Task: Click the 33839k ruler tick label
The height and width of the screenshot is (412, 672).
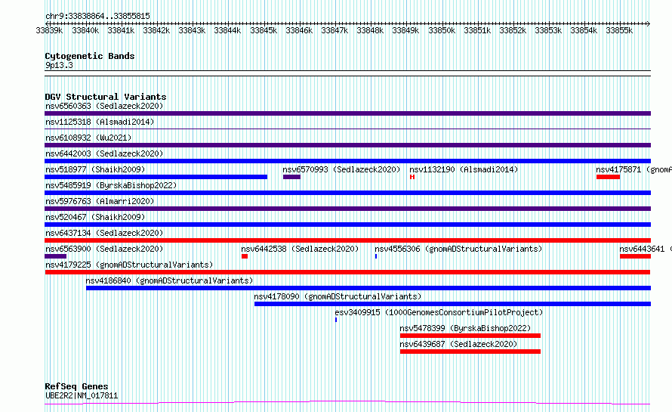Action: pos(49,30)
